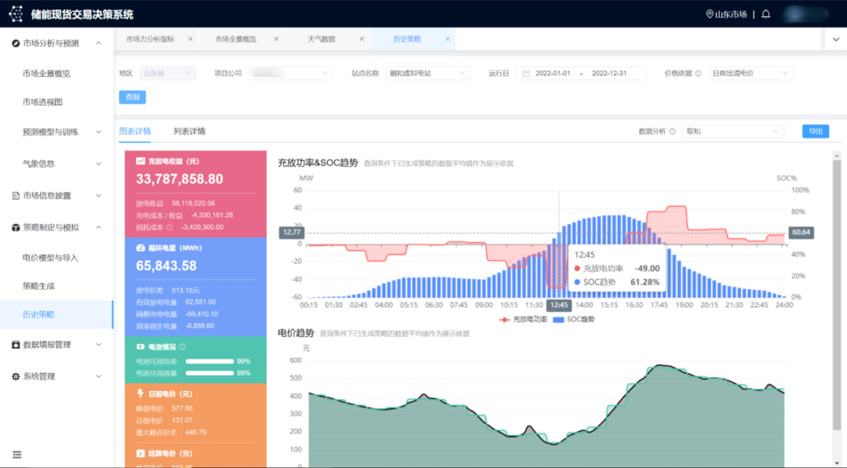
Task: Click the info icon beside 损耗成本
Action: tap(169, 227)
